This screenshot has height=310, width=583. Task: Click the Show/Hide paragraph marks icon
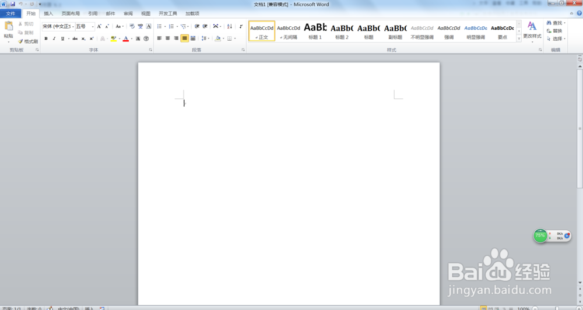point(241,26)
